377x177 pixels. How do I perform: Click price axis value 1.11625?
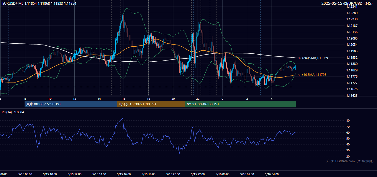[x=352, y=96]
